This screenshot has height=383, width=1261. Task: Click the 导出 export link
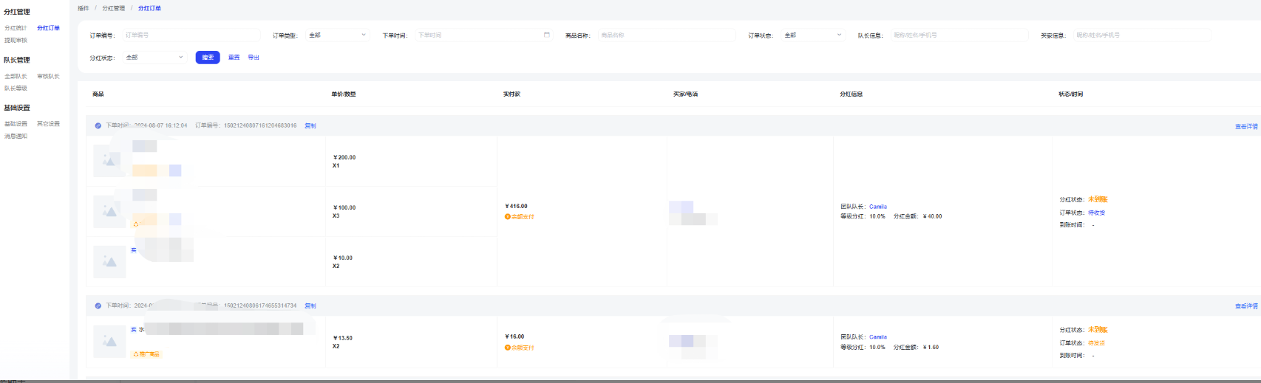pos(254,57)
